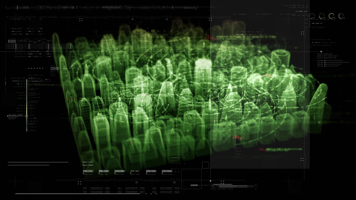
Task: Click the circular gauge reading 29.33
Action: tap(322, 16)
